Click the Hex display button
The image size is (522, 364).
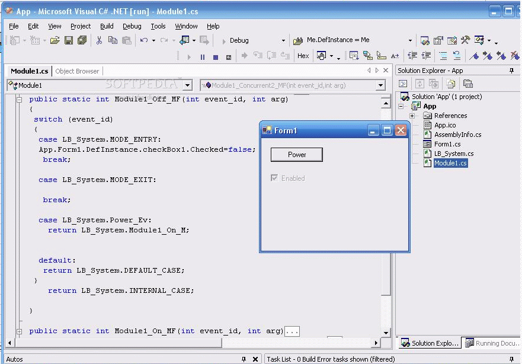[x=303, y=56]
